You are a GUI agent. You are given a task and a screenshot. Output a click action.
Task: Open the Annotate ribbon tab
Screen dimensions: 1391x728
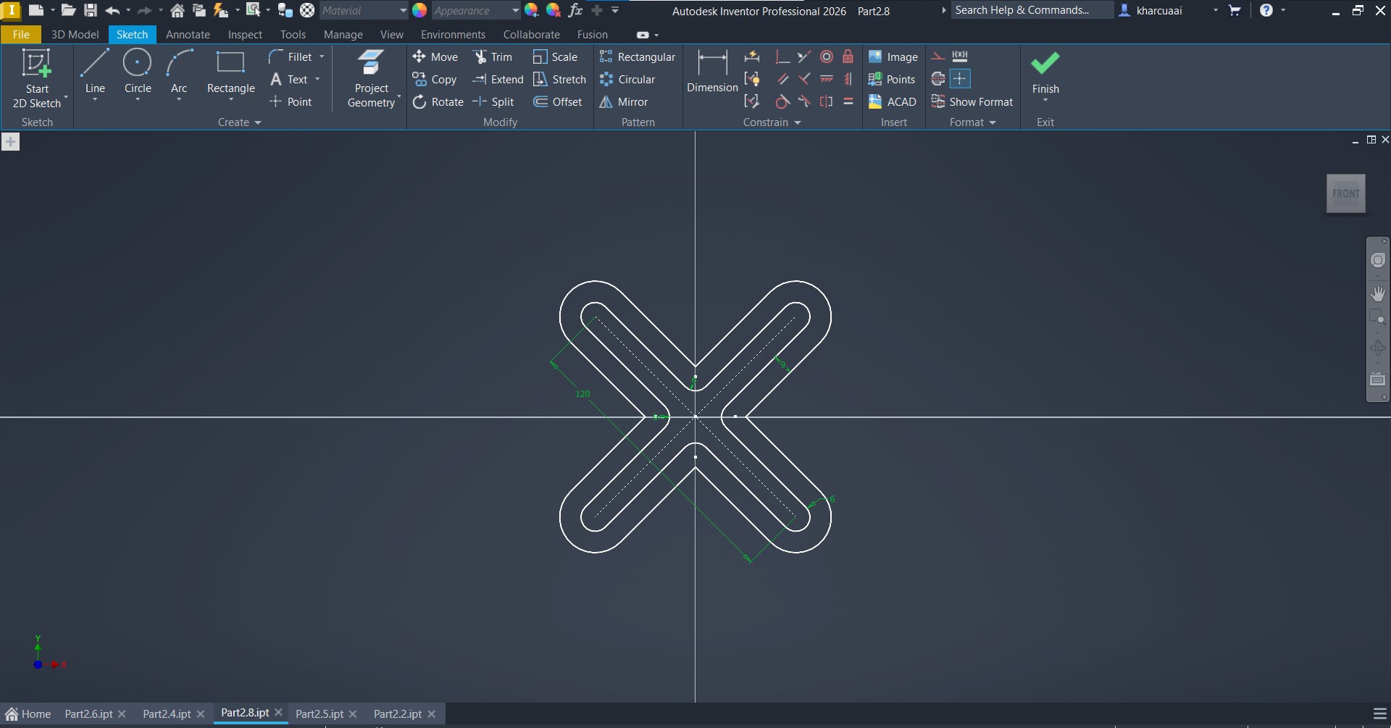[188, 35]
